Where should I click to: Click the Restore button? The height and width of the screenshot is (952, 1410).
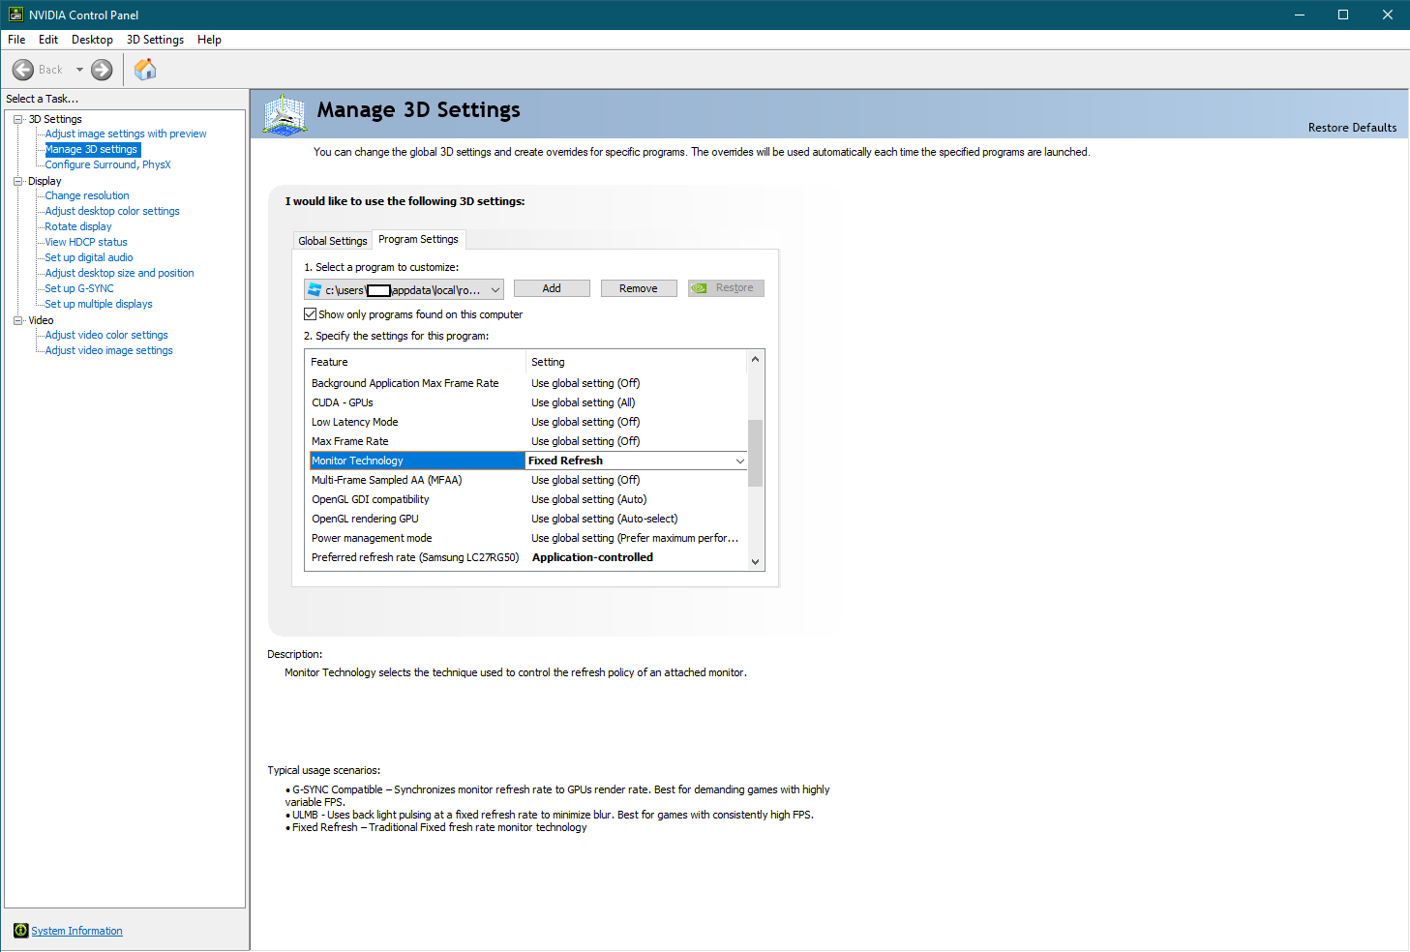click(x=726, y=288)
